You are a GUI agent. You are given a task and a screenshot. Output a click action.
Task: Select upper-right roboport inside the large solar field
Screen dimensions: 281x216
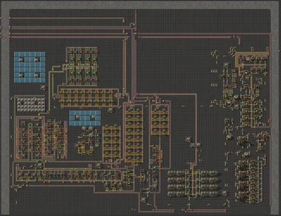(37, 59)
